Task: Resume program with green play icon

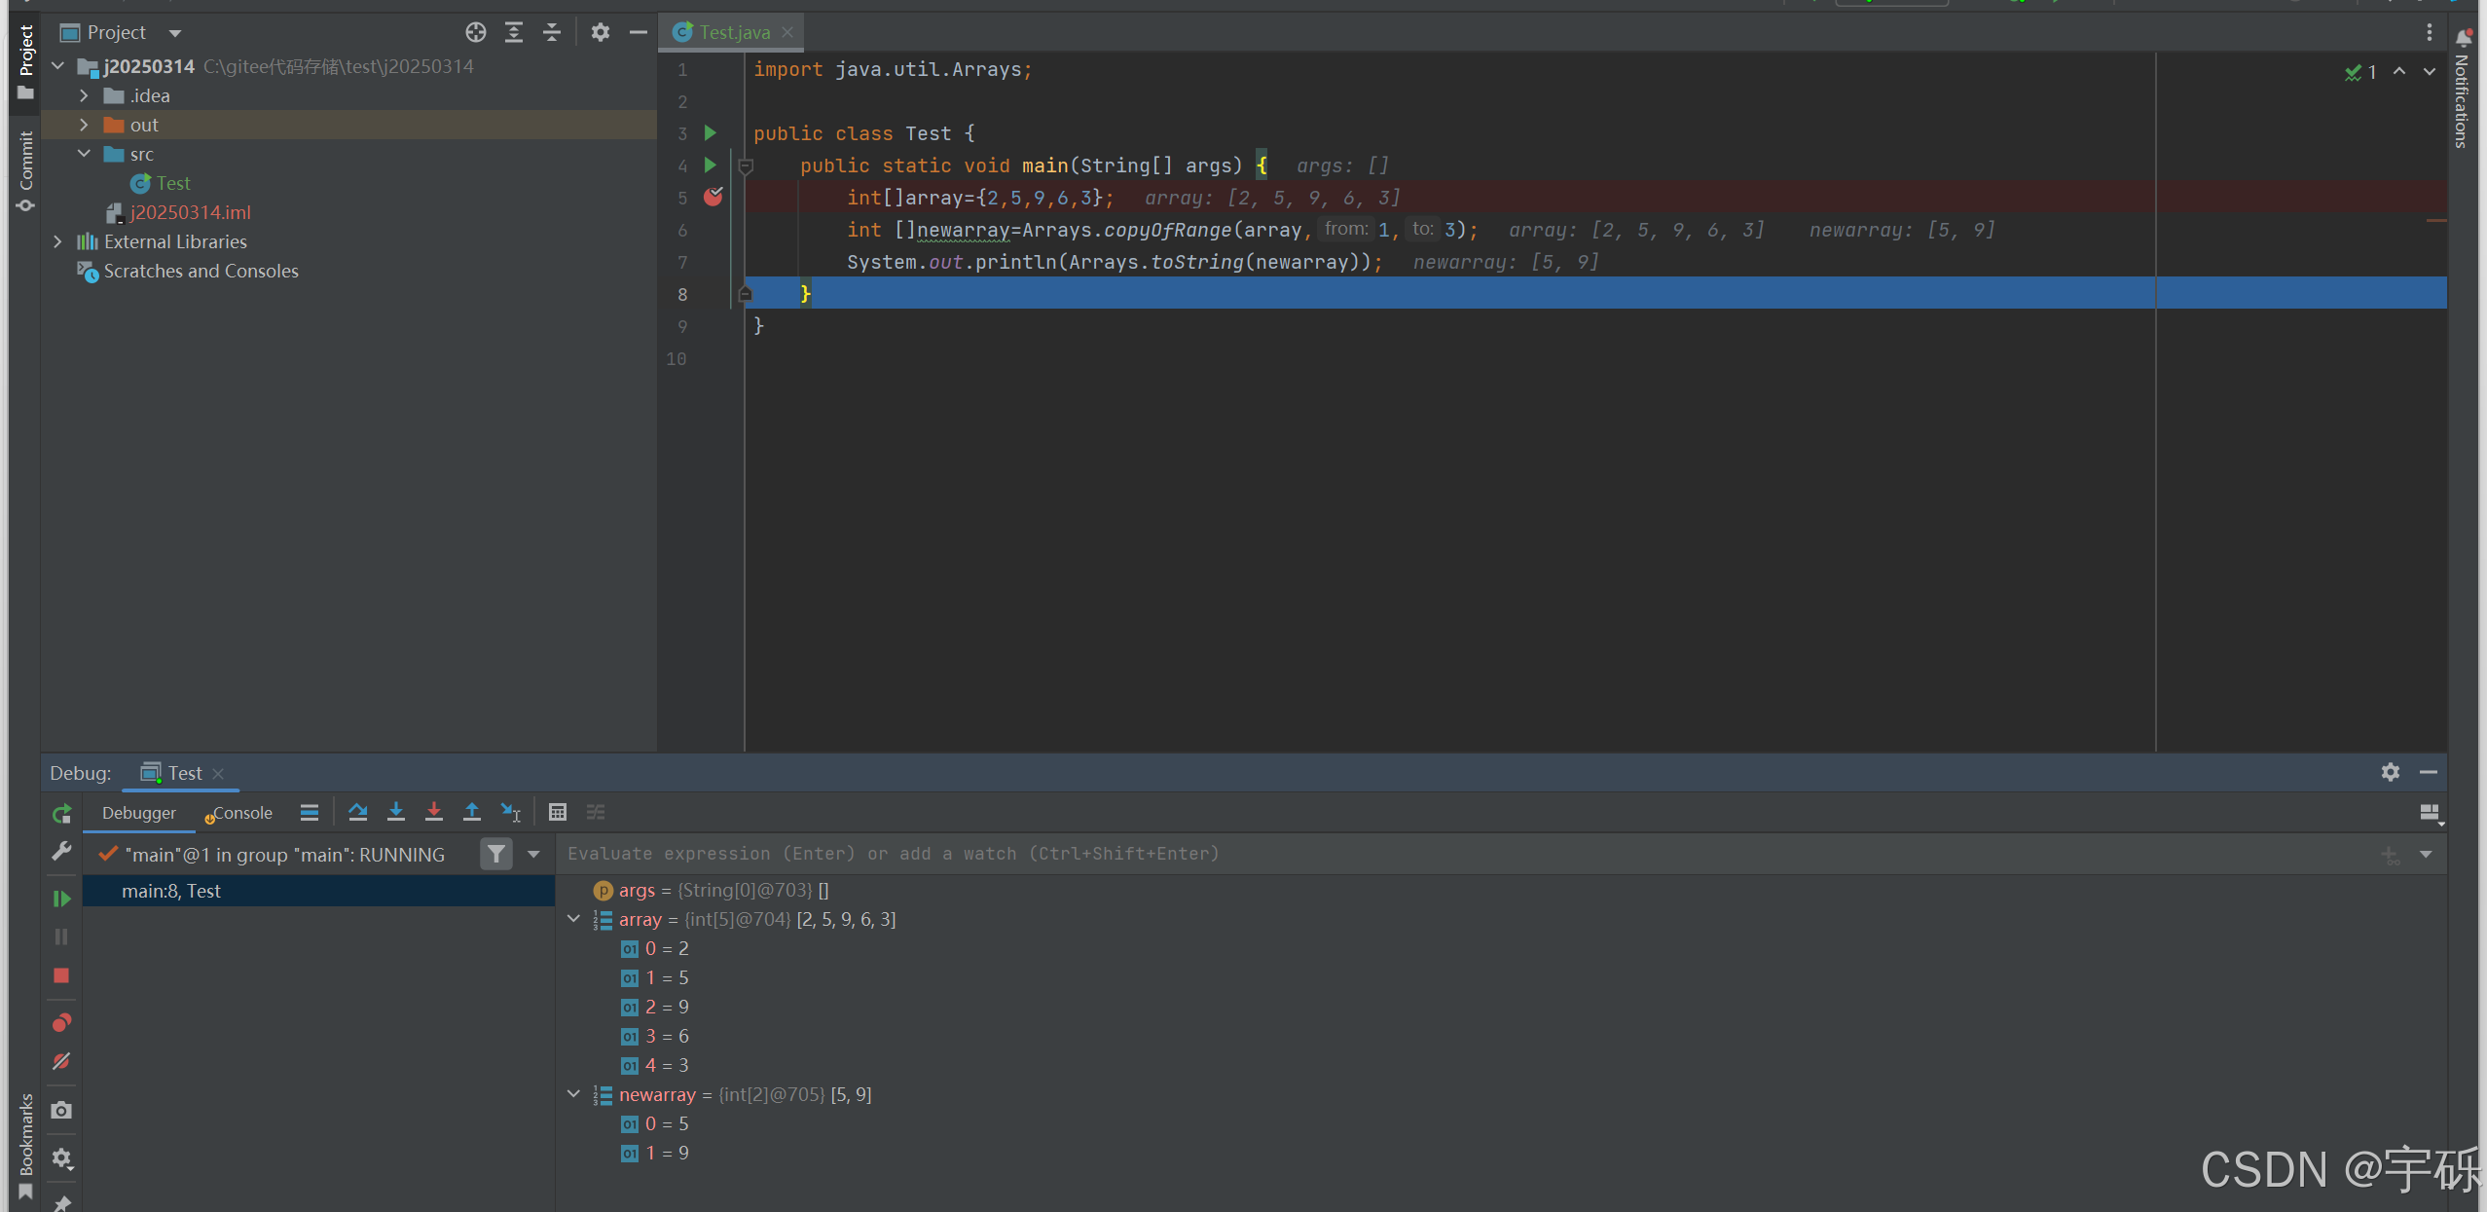Action: coord(61,899)
